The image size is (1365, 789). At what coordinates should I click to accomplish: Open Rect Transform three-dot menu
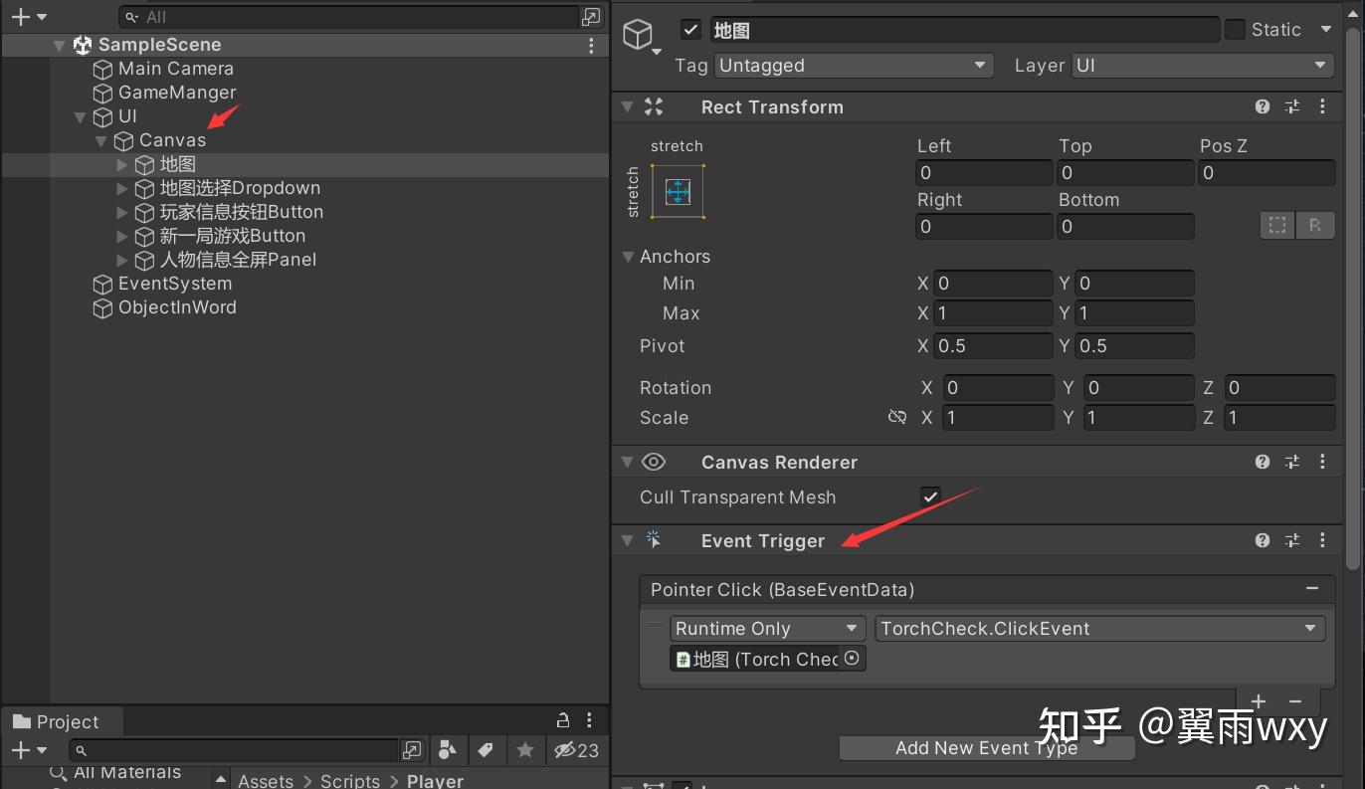pos(1322,107)
